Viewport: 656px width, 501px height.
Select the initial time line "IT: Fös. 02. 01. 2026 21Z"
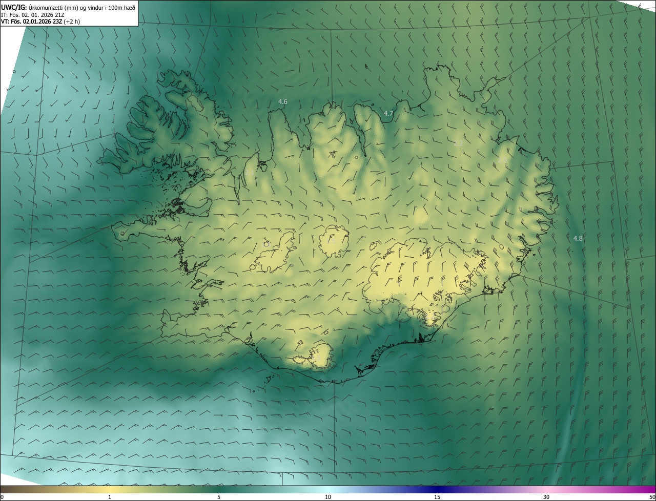[x=33, y=14]
